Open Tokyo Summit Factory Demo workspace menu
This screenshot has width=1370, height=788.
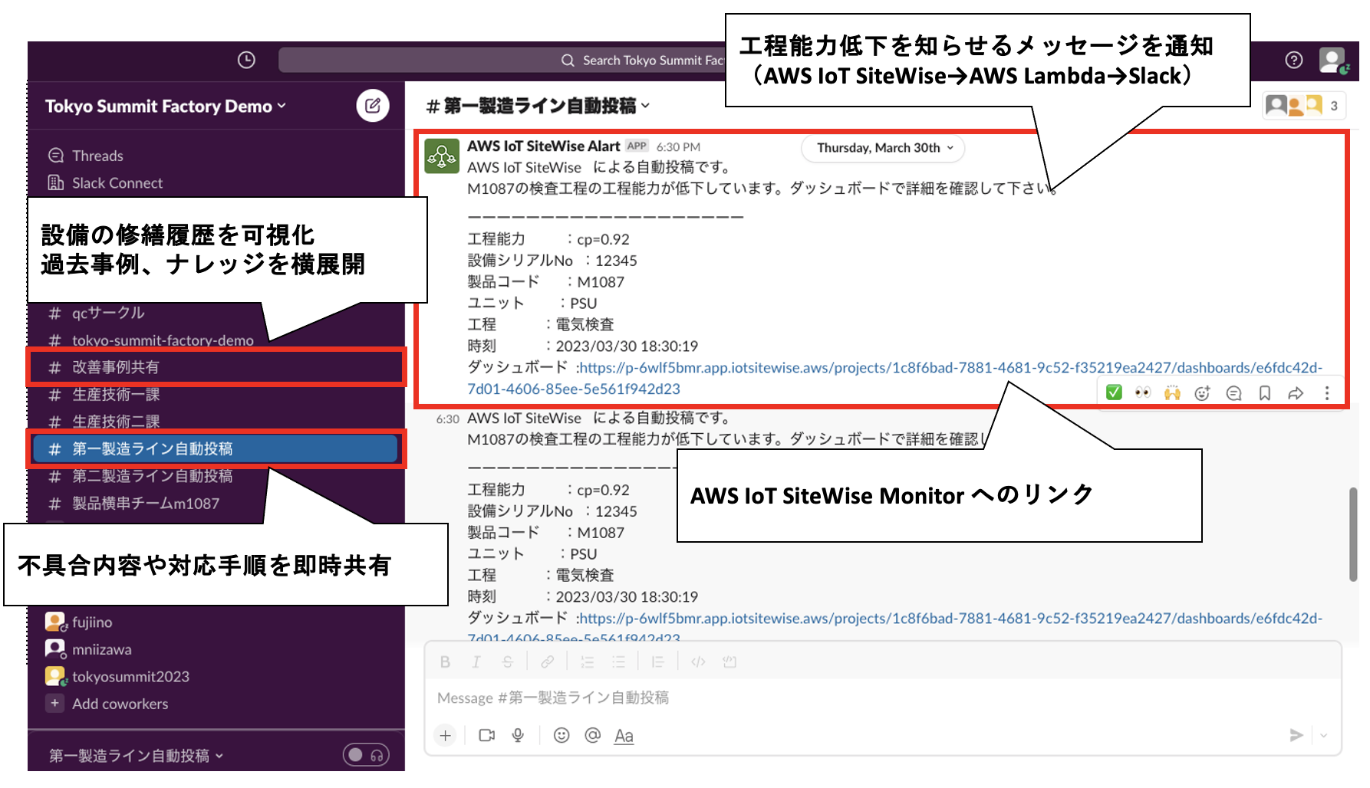[166, 106]
